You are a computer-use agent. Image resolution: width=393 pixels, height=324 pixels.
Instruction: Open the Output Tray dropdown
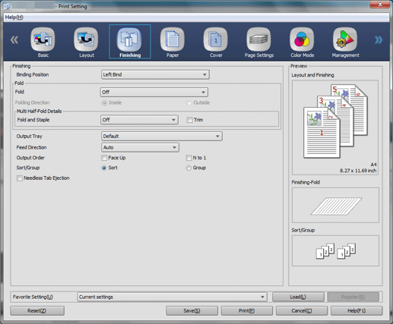(x=162, y=136)
